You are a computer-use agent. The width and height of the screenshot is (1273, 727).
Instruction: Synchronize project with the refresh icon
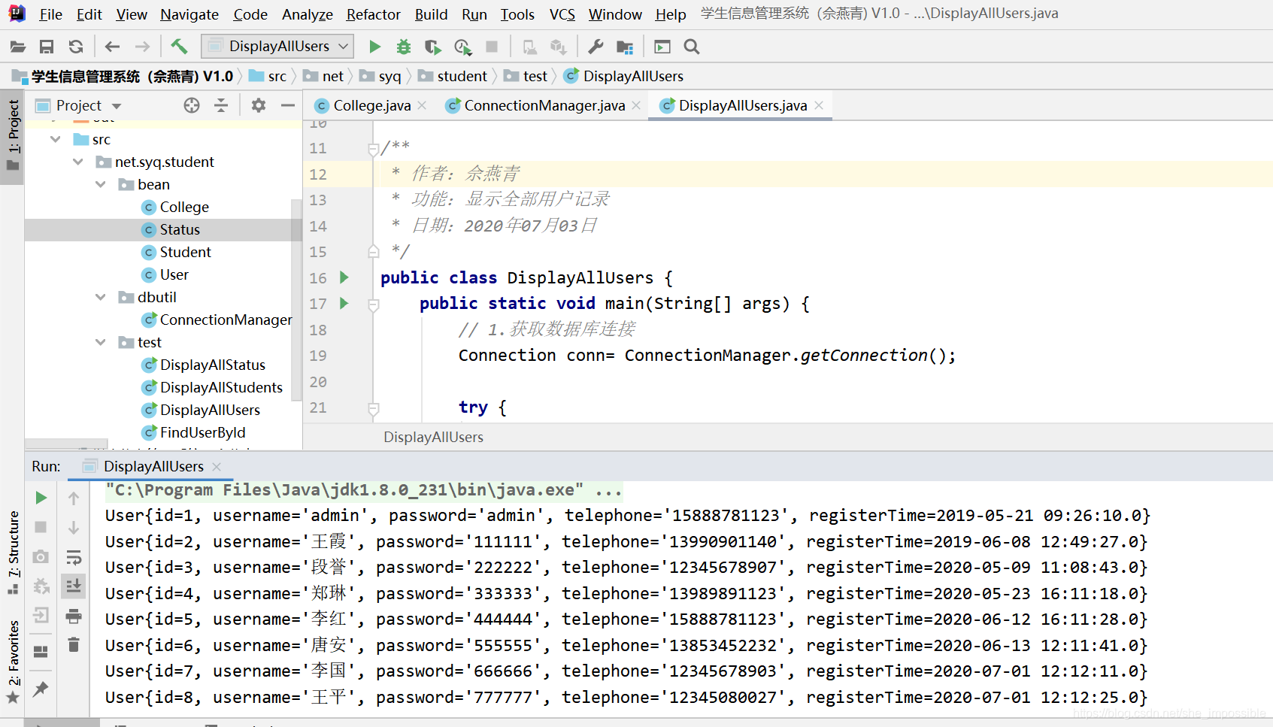point(76,47)
